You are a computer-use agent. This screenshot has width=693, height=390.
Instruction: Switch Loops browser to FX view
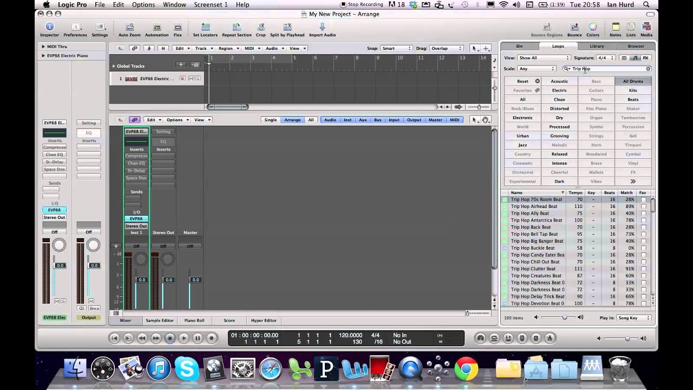tap(645, 58)
